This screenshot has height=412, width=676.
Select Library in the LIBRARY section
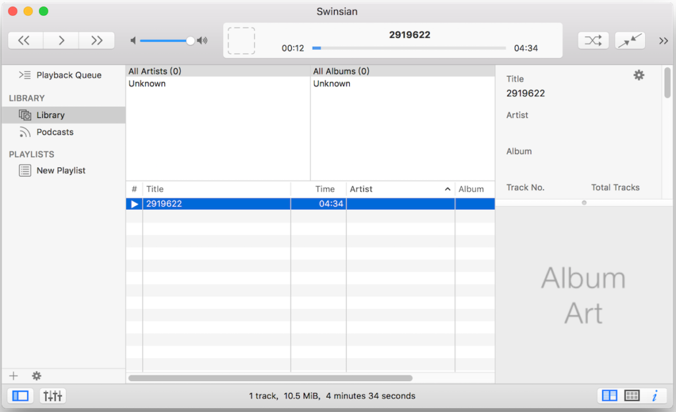pyautogui.click(x=51, y=115)
